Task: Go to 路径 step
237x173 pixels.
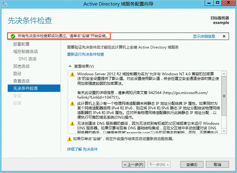Action: [17, 73]
